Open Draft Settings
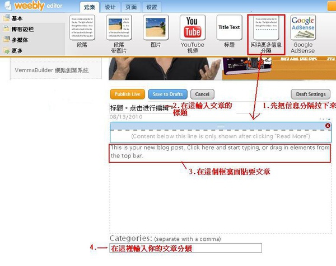The width and height of the screenshot is (336, 266). pyautogui.click(x=310, y=94)
